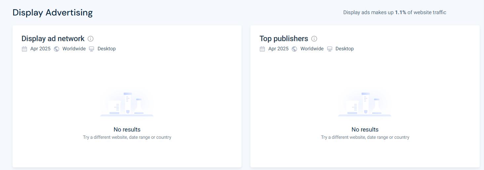Click Desktop label in Display ad network card
The width and height of the screenshot is (484, 170).
click(x=107, y=49)
